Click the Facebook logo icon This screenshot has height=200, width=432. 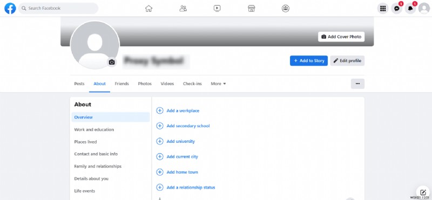[10, 9]
